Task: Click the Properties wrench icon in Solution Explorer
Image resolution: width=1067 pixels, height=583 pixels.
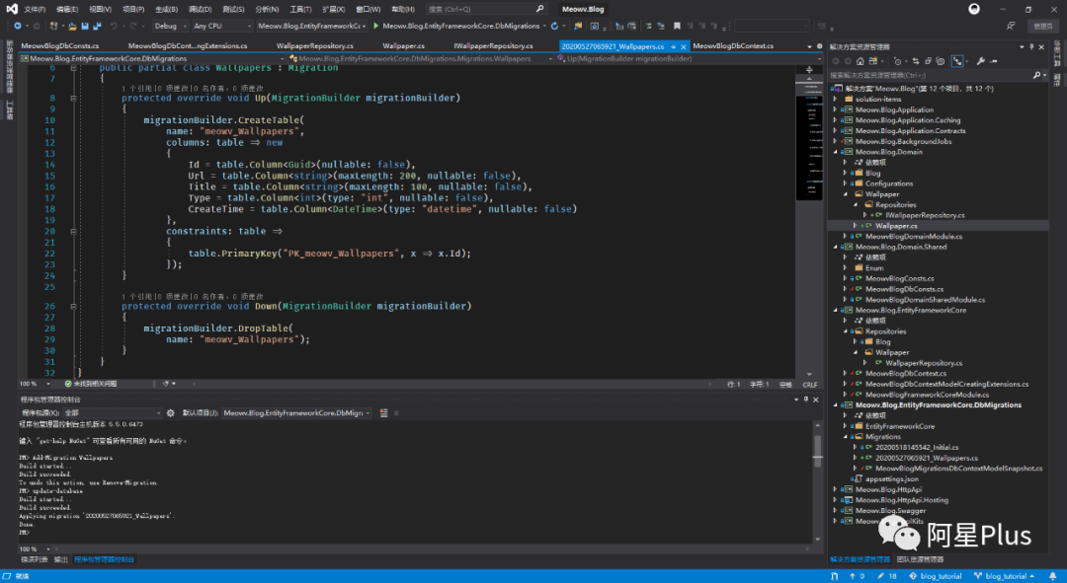Action: [981, 61]
